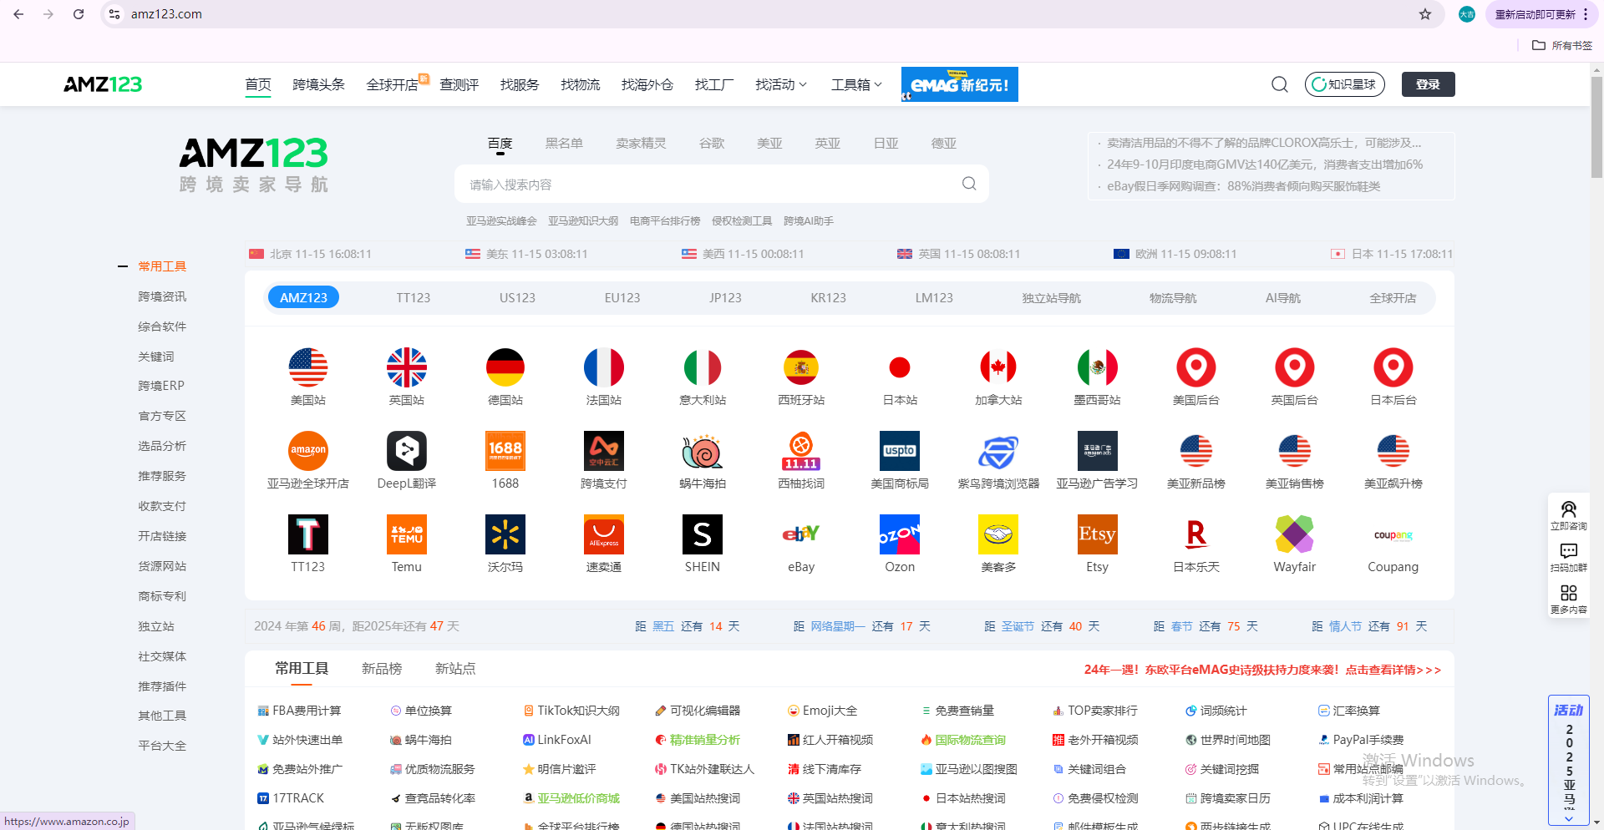Click the 登录 login button

tap(1428, 84)
